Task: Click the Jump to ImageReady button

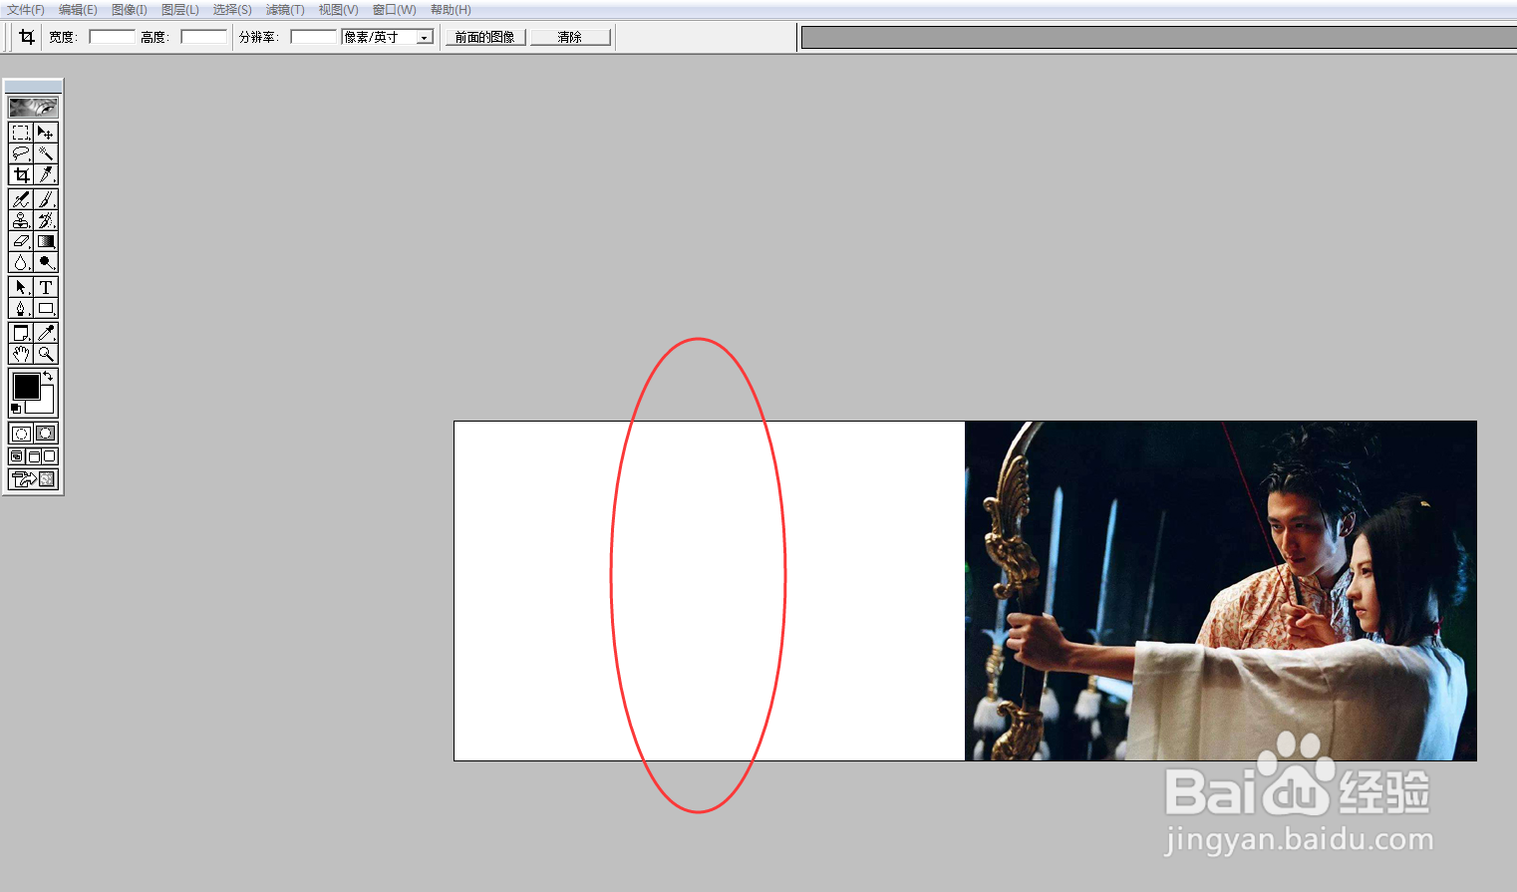Action: tap(33, 479)
